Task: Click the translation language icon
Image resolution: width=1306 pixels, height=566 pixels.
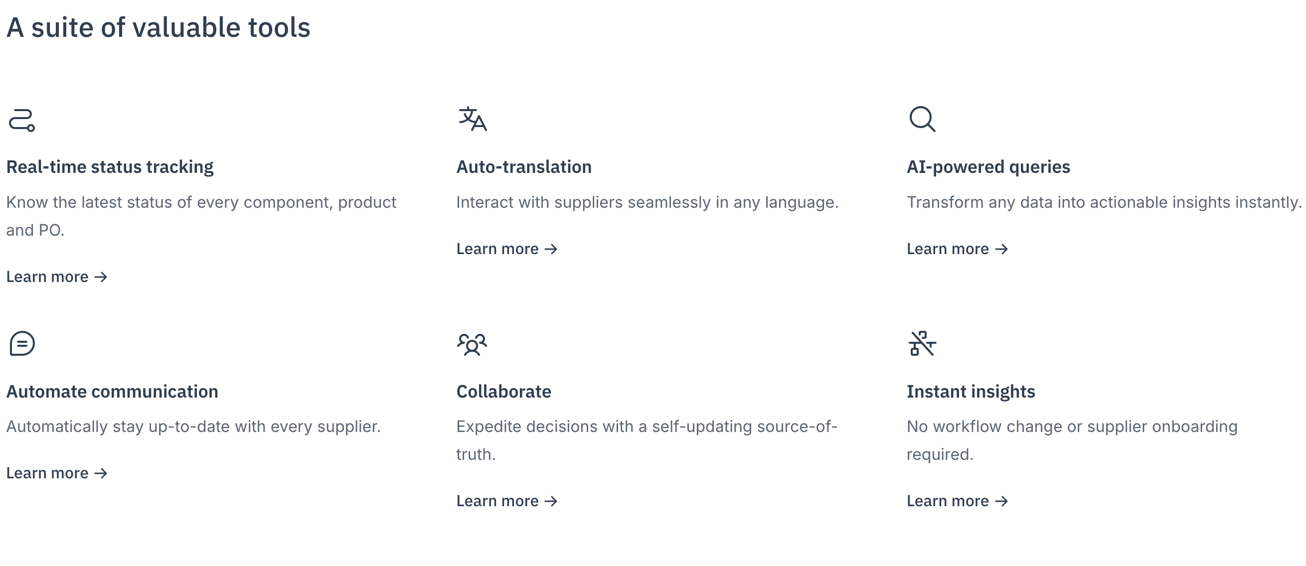Action: [473, 119]
